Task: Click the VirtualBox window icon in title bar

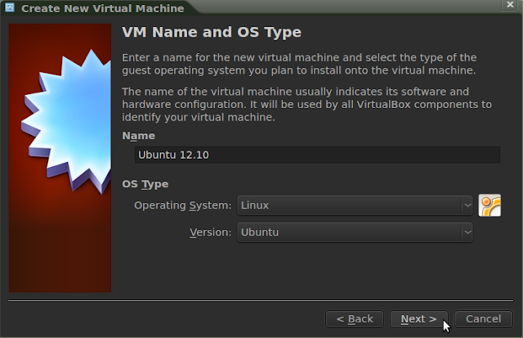Action: 9,8
